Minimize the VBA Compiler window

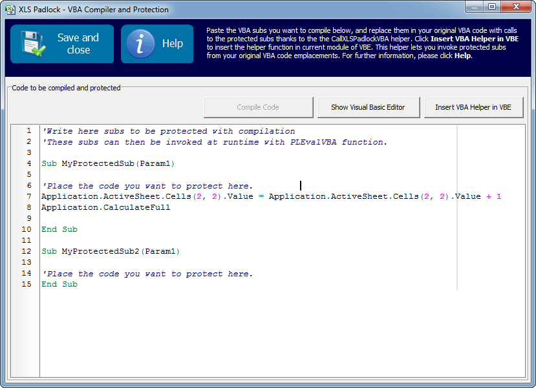(475, 7)
